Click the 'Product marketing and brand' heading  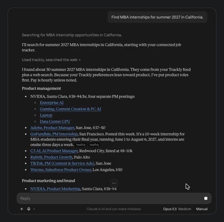coord(48,181)
